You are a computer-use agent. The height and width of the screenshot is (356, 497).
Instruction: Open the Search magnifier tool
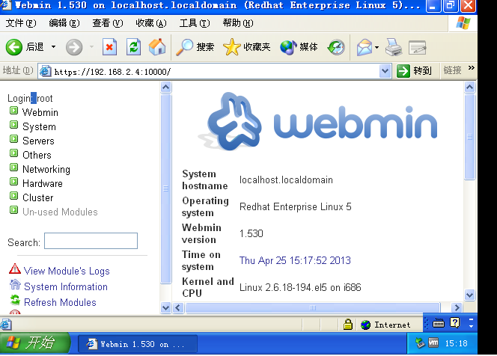pyautogui.click(x=184, y=47)
